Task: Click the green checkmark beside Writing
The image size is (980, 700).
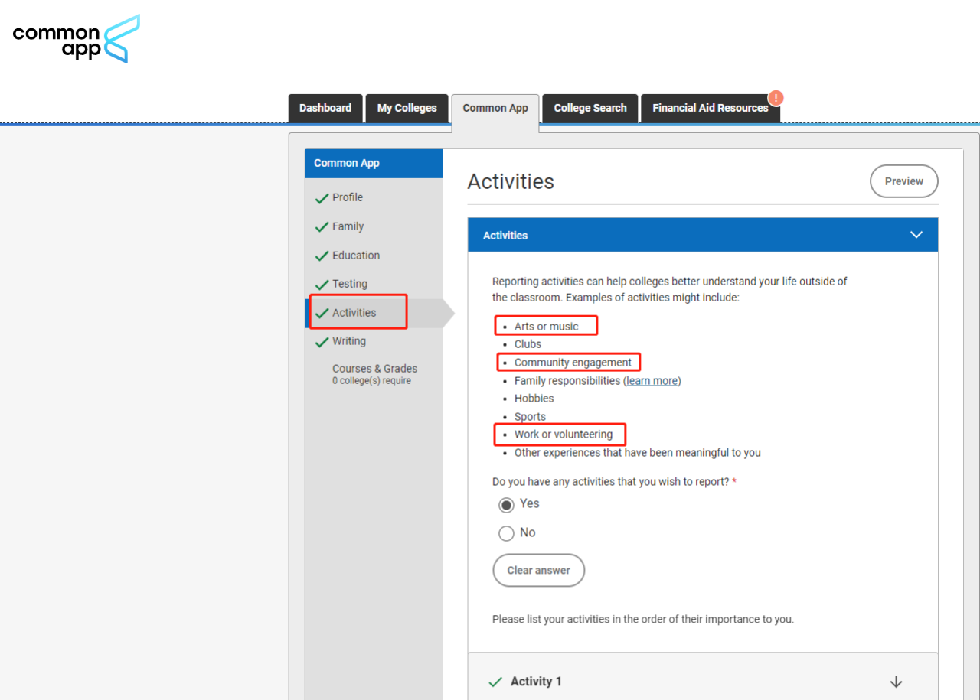Action: tap(322, 342)
